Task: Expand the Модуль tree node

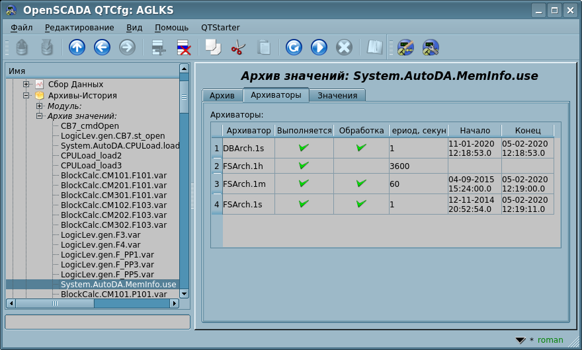Action: click(x=40, y=106)
